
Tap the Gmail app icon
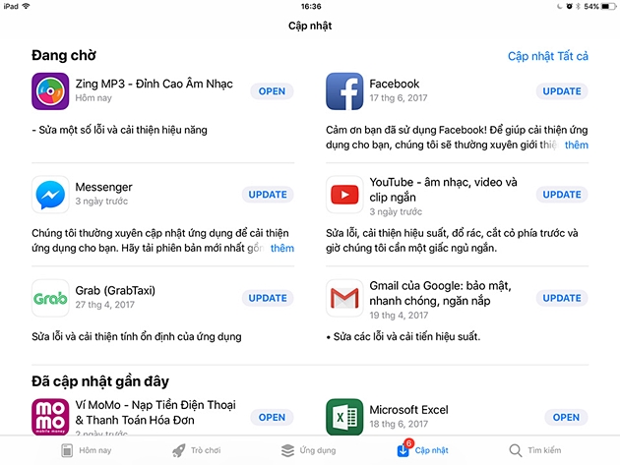click(x=344, y=298)
